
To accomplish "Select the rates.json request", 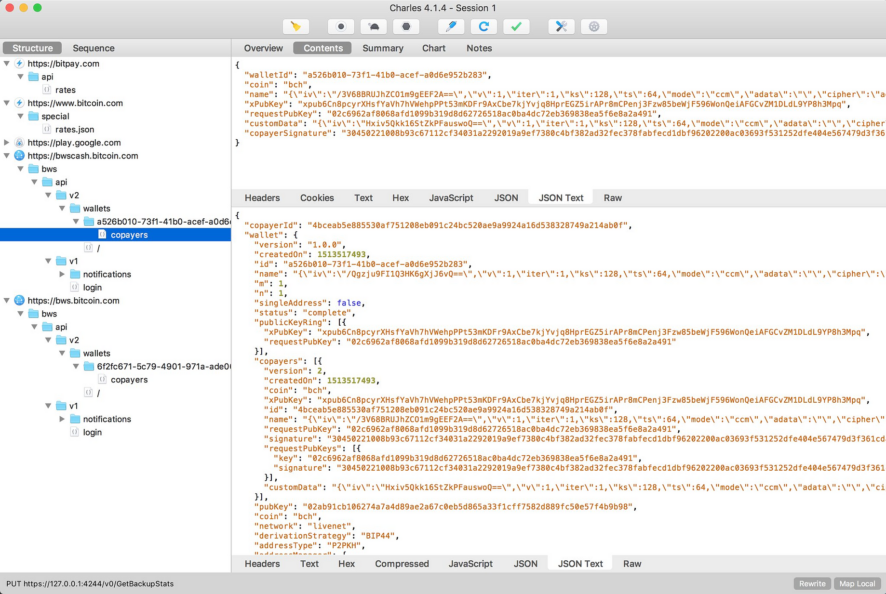I will [x=75, y=130].
